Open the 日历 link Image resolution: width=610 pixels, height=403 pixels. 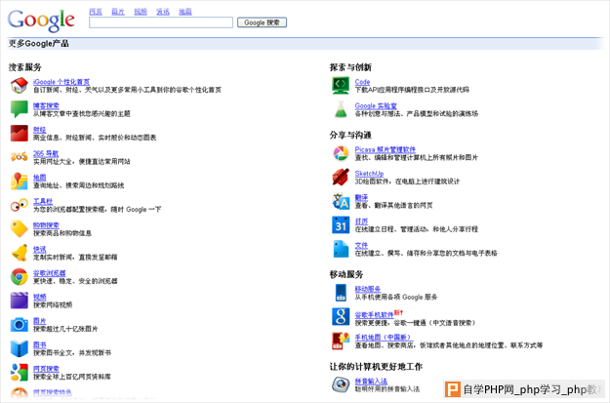[361, 222]
